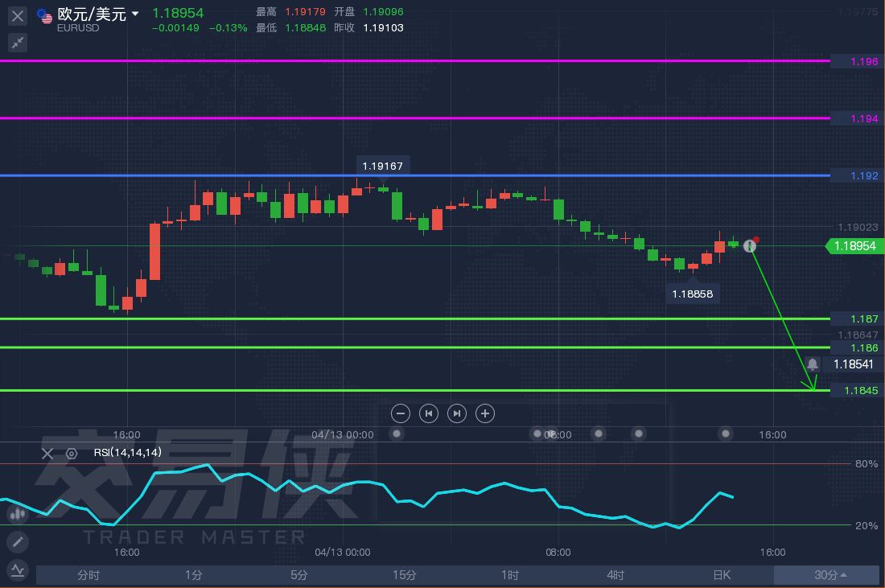Click the price alert bell icon

(x=813, y=364)
